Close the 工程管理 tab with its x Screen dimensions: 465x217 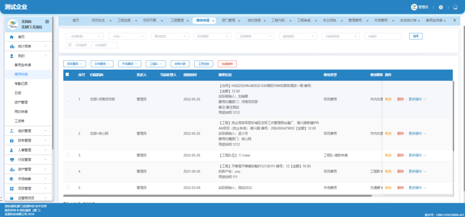tap(188, 21)
